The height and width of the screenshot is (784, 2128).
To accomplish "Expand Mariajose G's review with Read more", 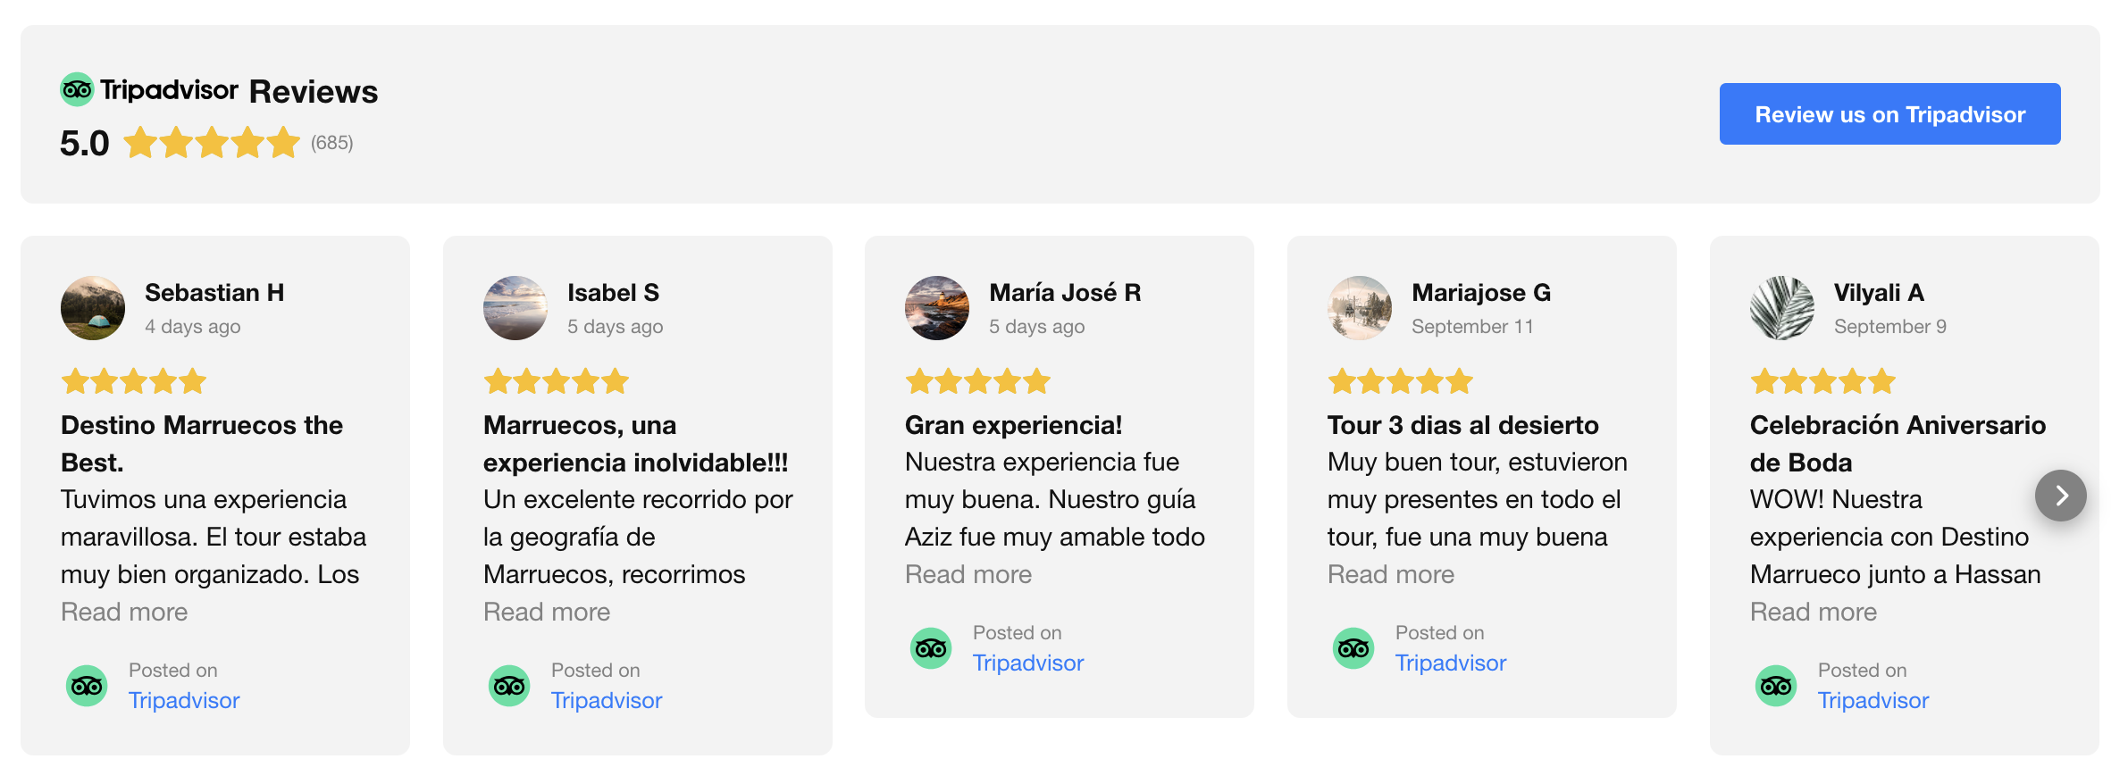I will (x=1391, y=574).
